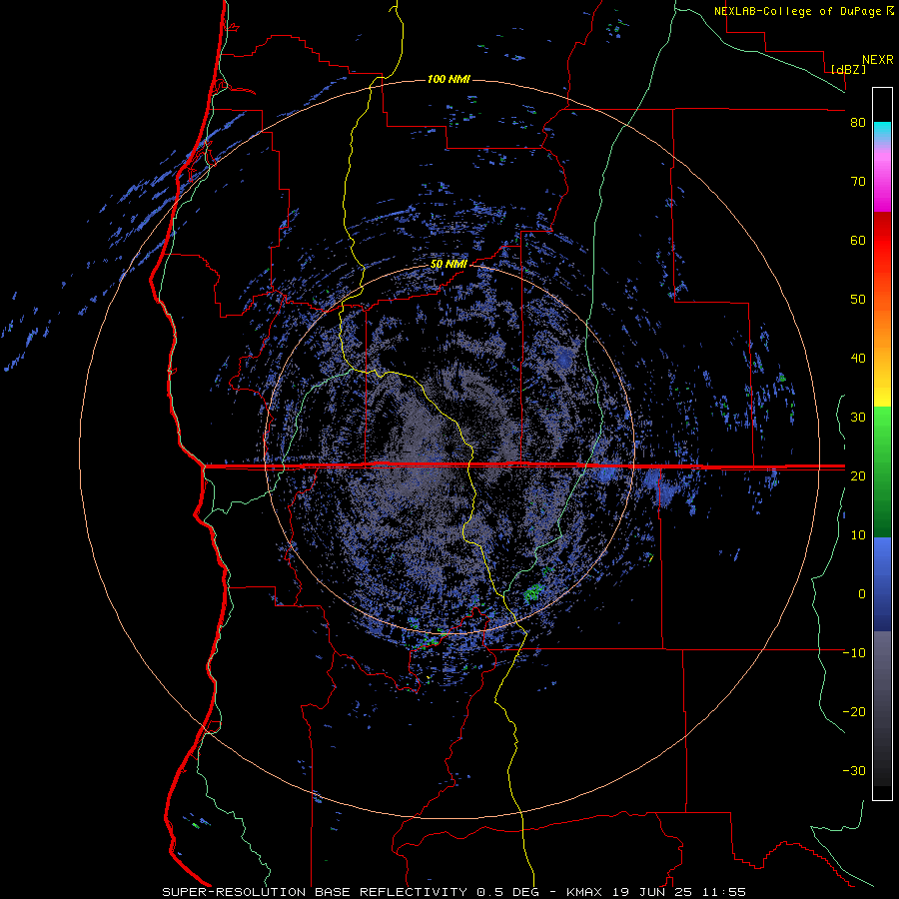The width and height of the screenshot is (899, 899).
Task: Click the SUPER-RESOLUTION BASE REFLECTIVITY caption text
Action: (315, 892)
